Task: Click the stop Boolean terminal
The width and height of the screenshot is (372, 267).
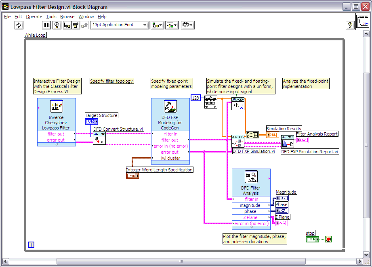Action: (x=312, y=239)
